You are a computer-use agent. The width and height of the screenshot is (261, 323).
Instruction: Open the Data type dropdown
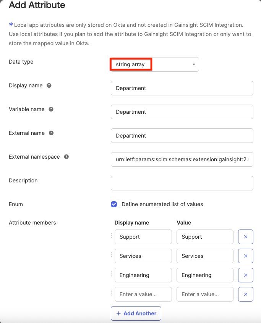pyautogui.click(x=154, y=64)
